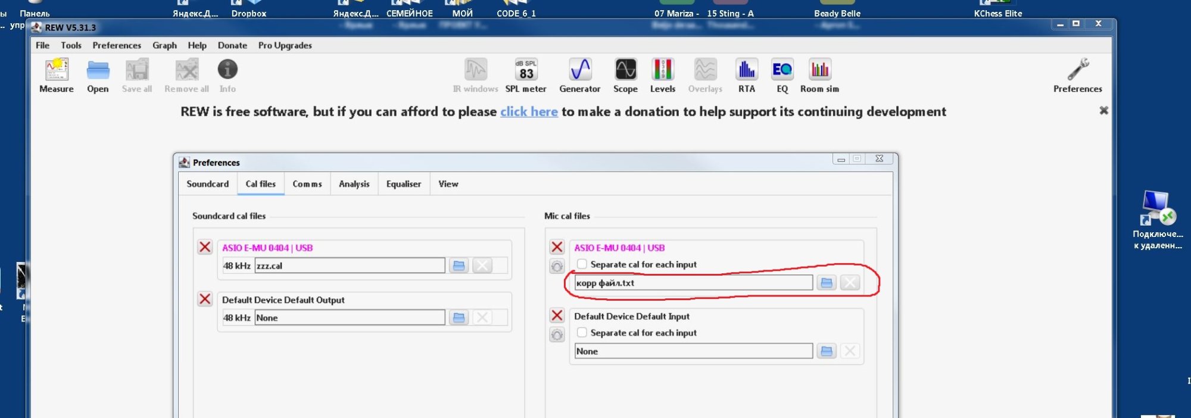Image resolution: width=1191 pixels, height=418 pixels.
Task: Switch to the Analysis tab
Action: (354, 184)
